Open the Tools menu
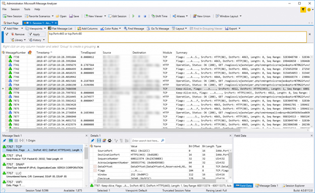Screen dimensions: 315x193 pos(27,9)
